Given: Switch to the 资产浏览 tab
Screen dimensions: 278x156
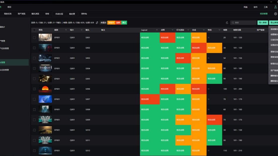Looking at the screenshot, I should coord(21,14).
